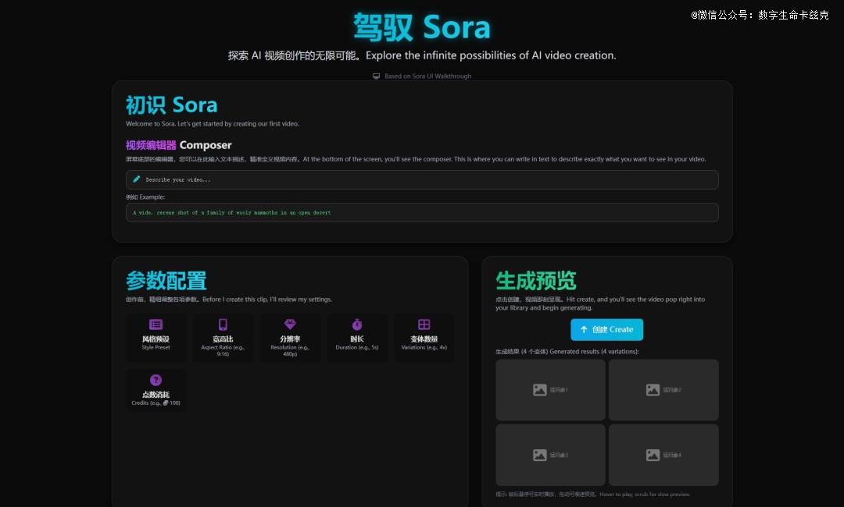Click the 'Welcome to Sora' intro sentence
The image size is (844, 507).
(x=213, y=124)
